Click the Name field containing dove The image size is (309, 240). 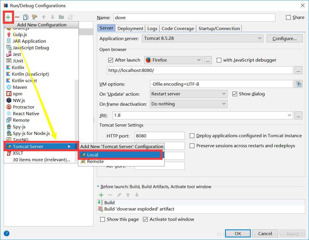[194, 17]
